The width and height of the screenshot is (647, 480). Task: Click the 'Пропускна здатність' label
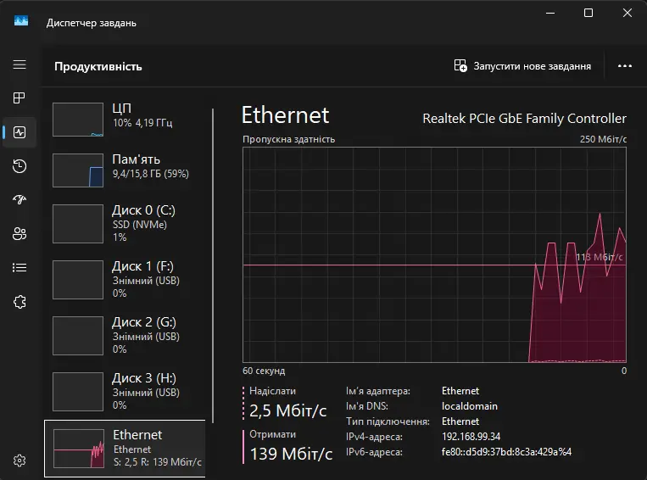[289, 139]
